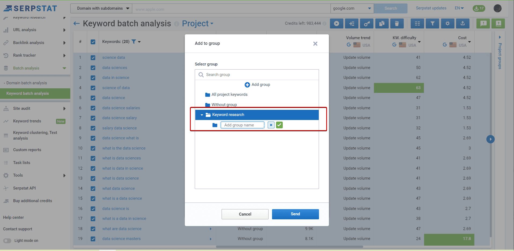Toggle the select-all keywords header checkbox
The height and width of the screenshot is (251, 514).
click(x=93, y=42)
